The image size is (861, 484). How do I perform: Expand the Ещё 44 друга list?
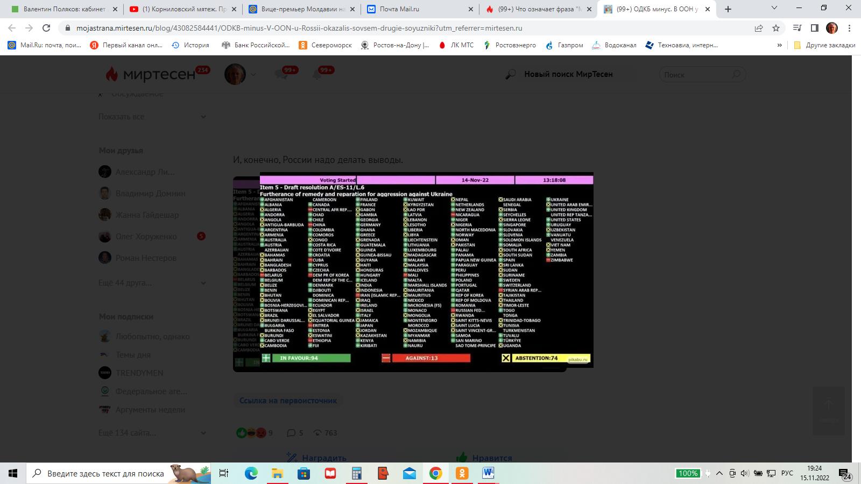[x=152, y=283]
